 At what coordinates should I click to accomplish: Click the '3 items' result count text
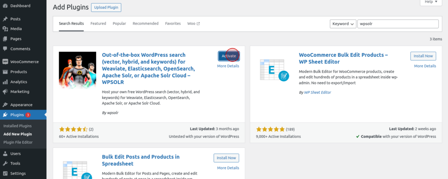[x=436, y=39]
